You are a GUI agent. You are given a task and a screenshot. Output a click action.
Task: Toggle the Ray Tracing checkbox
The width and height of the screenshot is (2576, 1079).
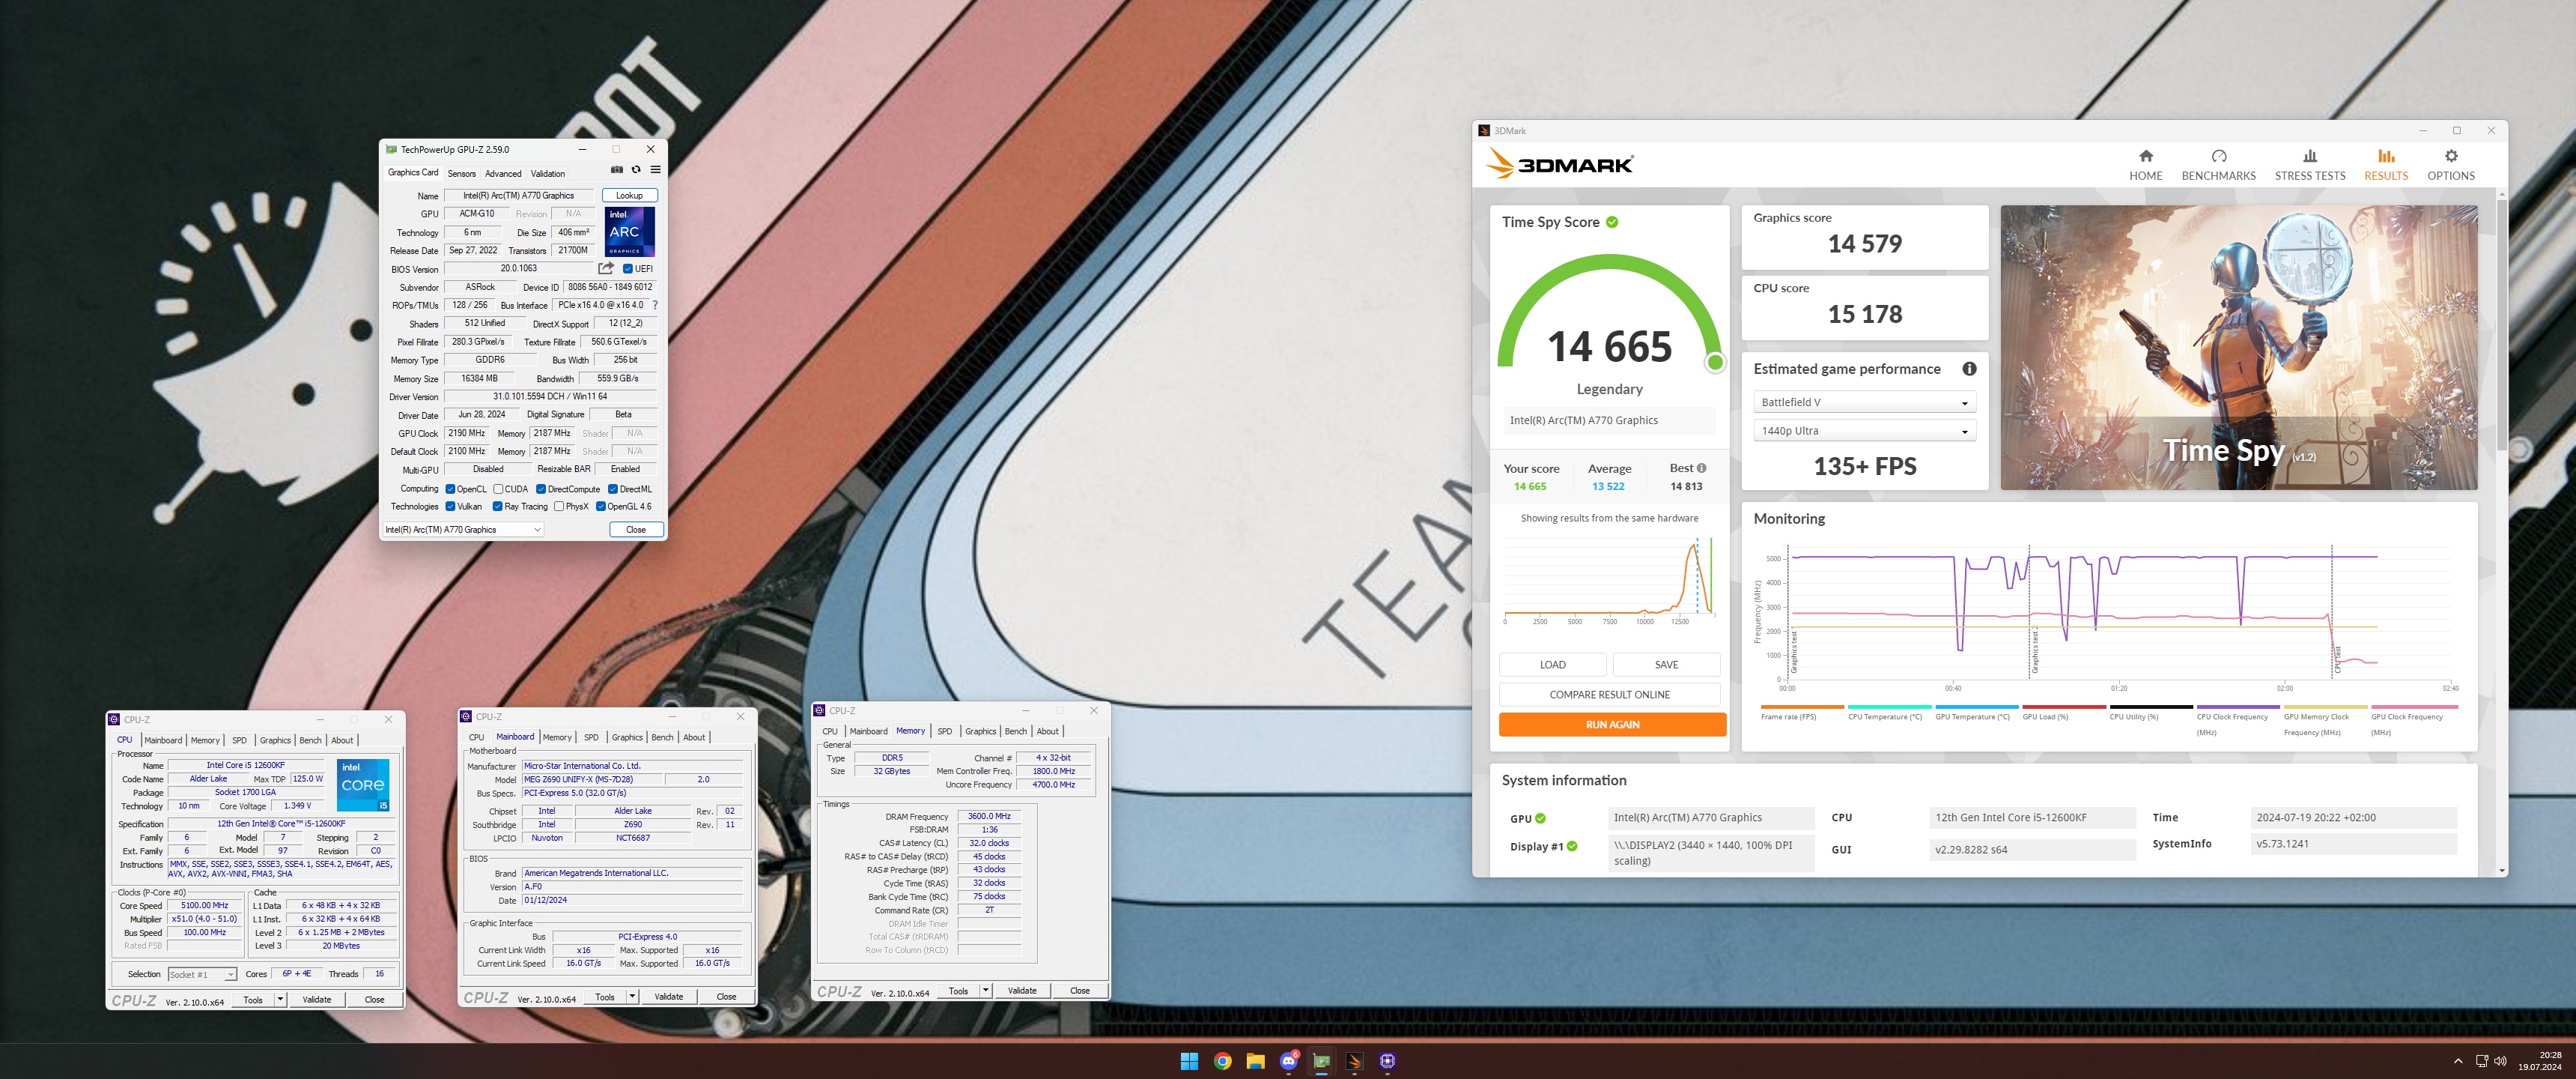[x=498, y=507]
